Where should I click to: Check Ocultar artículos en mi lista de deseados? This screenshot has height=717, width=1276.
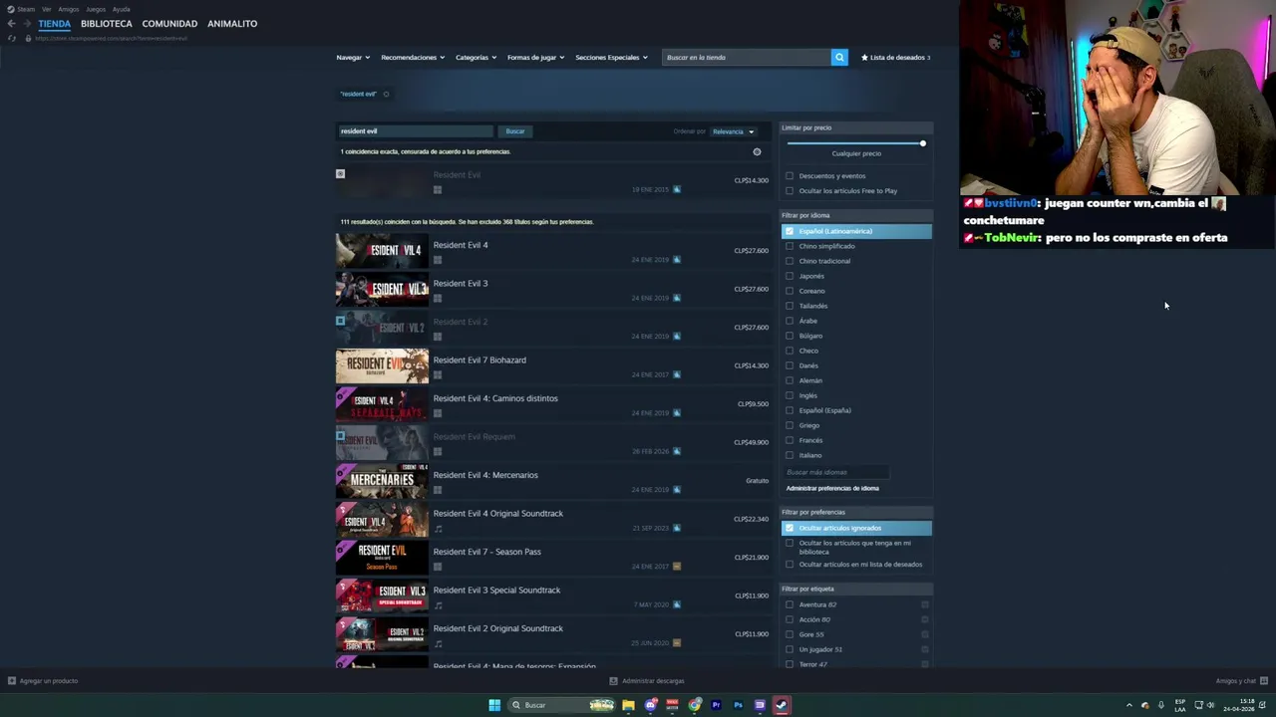click(x=790, y=565)
